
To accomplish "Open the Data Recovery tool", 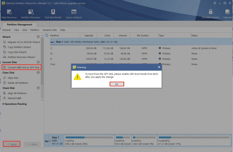I will [x=9, y=14].
